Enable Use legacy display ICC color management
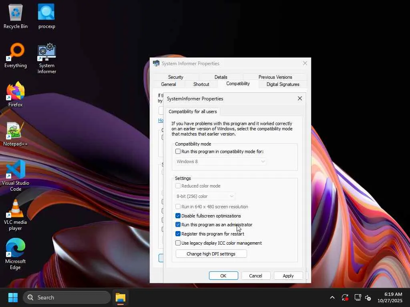This screenshot has height=307, width=410. 178,243
